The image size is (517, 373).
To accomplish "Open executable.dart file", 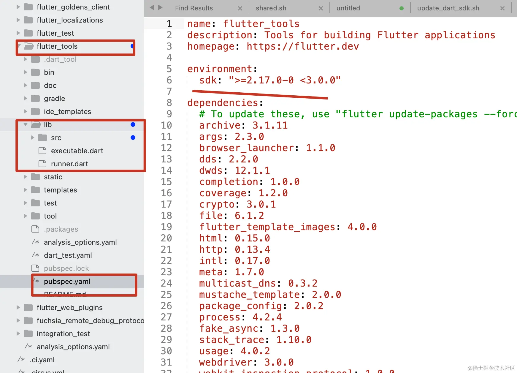I will coord(77,151).
